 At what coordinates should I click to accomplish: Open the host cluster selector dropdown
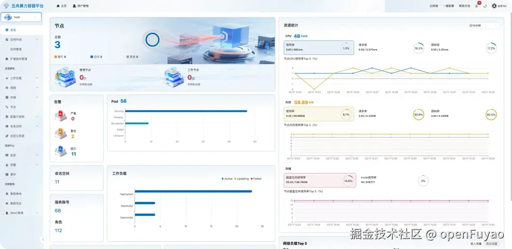21,17
